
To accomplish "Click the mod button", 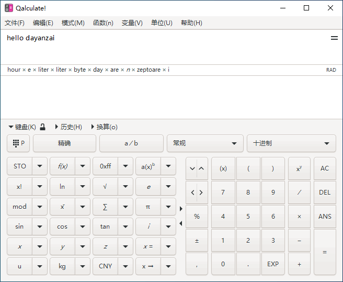I will pos(20,207).
